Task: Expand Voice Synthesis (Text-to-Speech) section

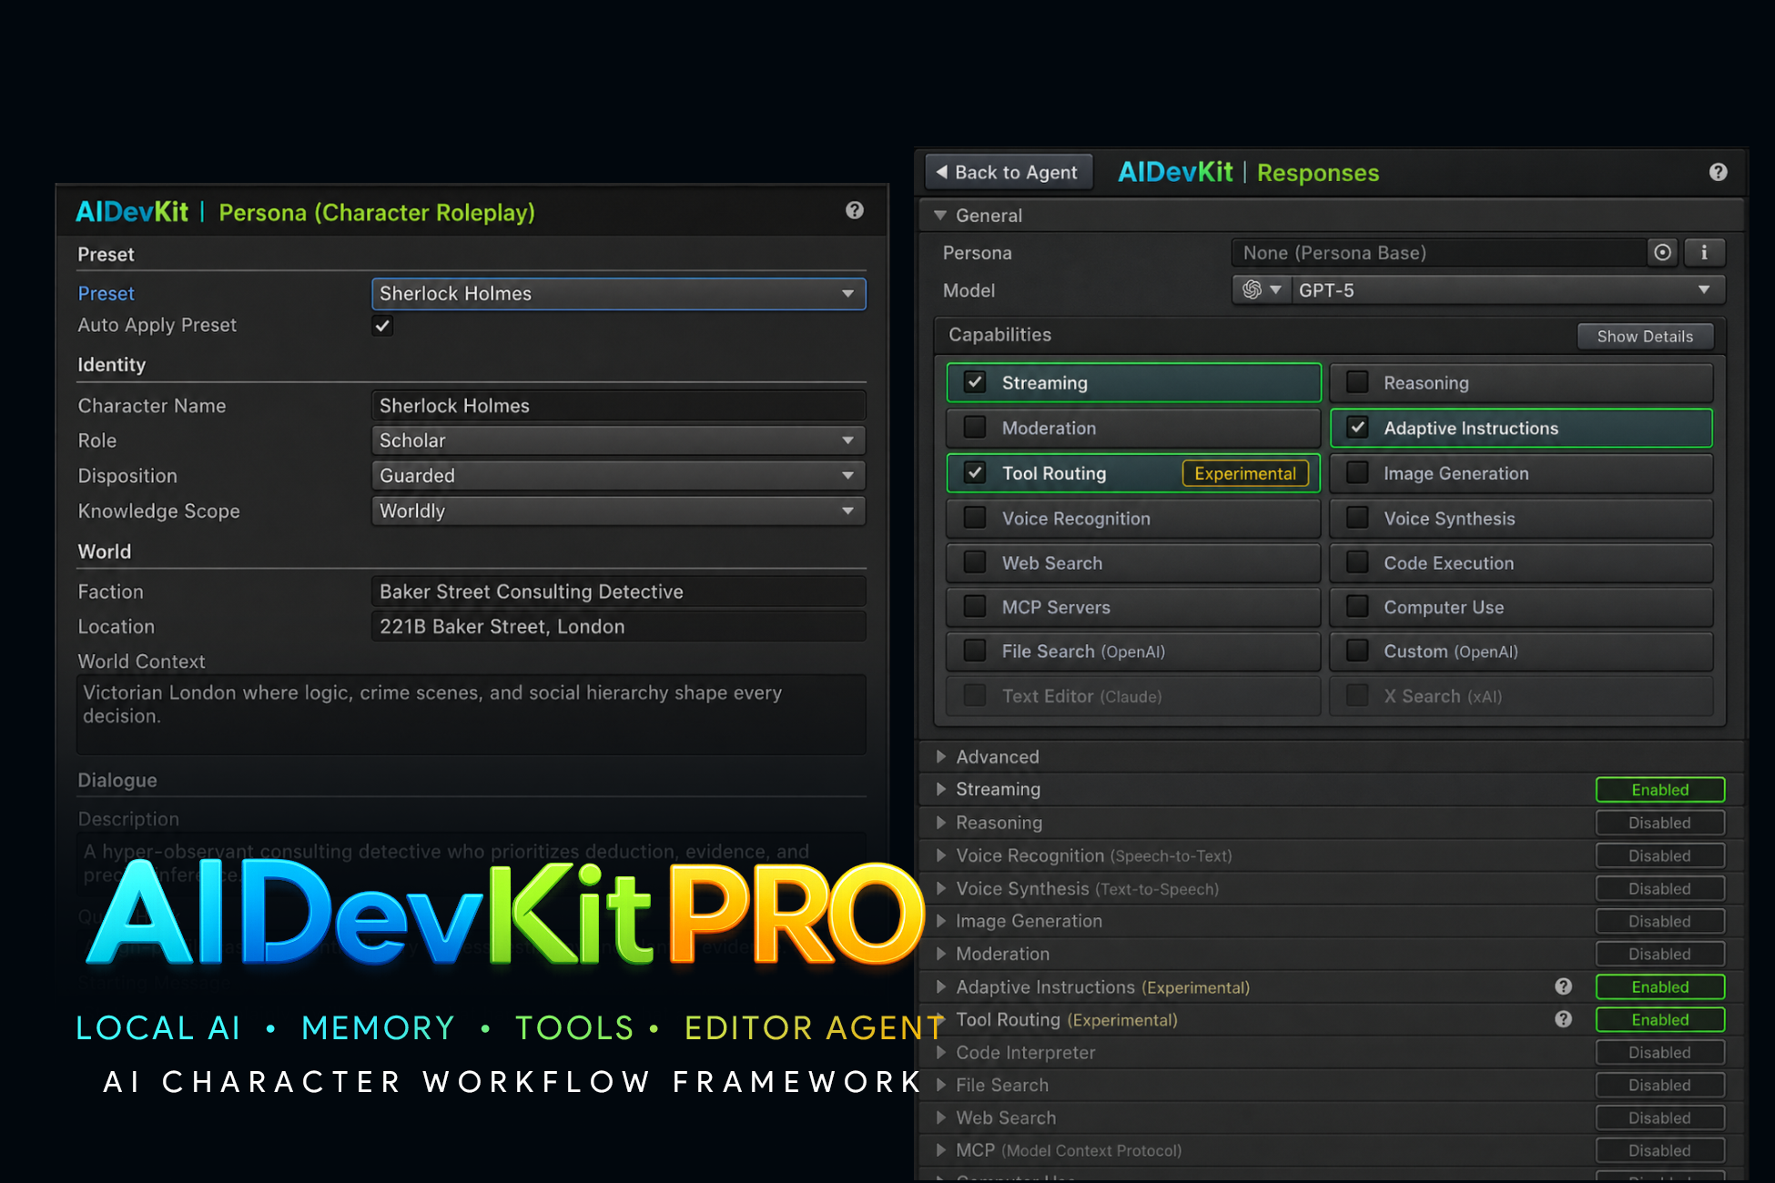Action: coord(941,888)
